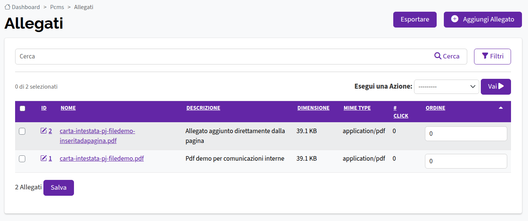Tick the select-all checkbox in table header
Viewport: 528px width, 221px height.
22,108
